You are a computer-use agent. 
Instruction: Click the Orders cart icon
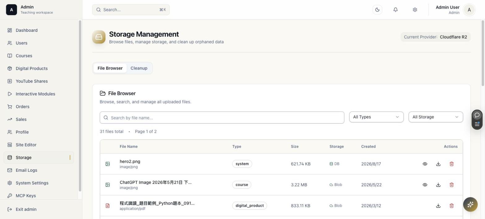coord(10,107)
